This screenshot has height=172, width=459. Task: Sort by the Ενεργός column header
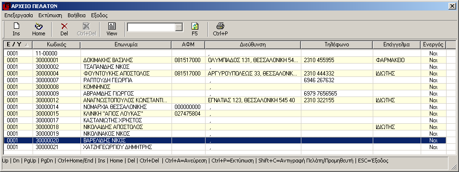click(x=433, y=45)
